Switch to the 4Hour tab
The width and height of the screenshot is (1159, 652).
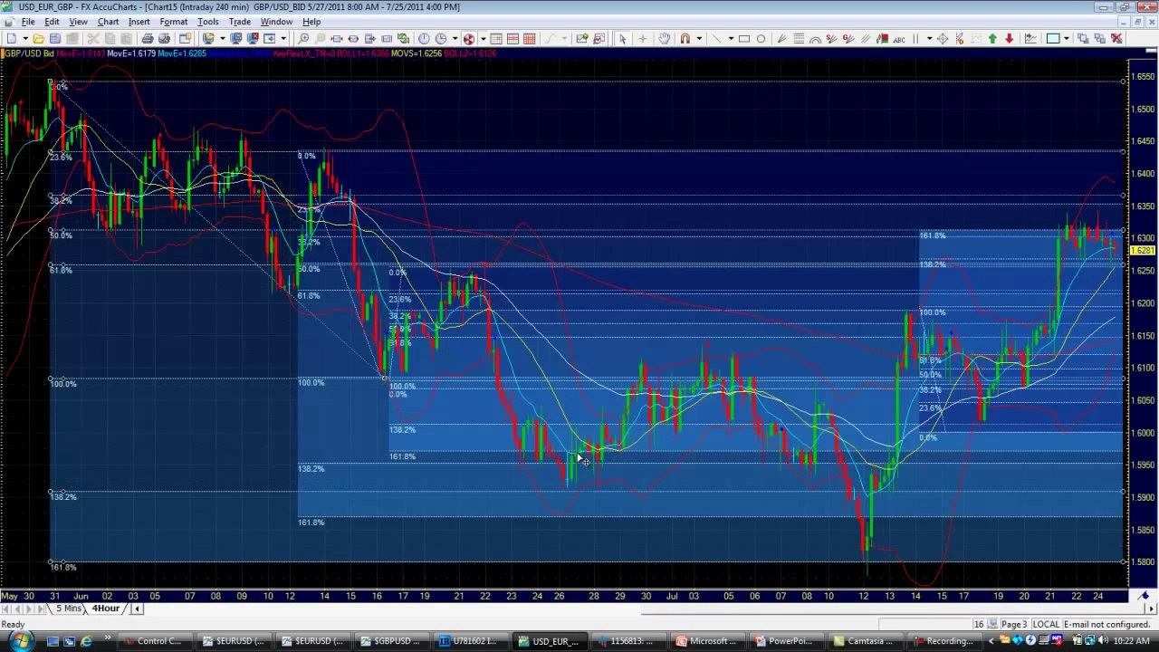coord(105,609)
